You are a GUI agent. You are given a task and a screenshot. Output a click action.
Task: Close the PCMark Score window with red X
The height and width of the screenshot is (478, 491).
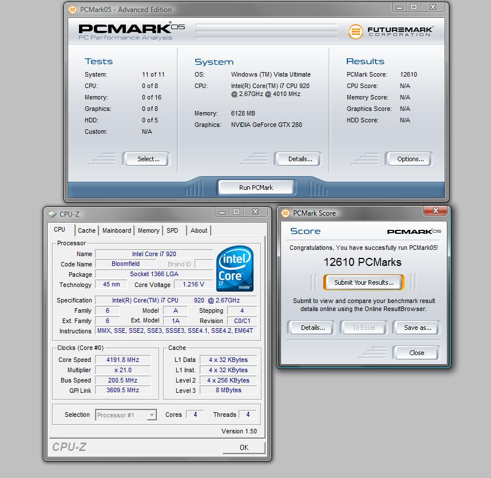435,210
